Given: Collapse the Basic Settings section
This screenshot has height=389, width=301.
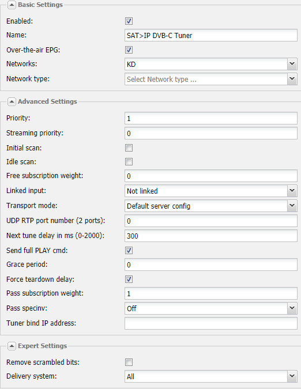Looking at the screenshot, I should pos(12,5).
